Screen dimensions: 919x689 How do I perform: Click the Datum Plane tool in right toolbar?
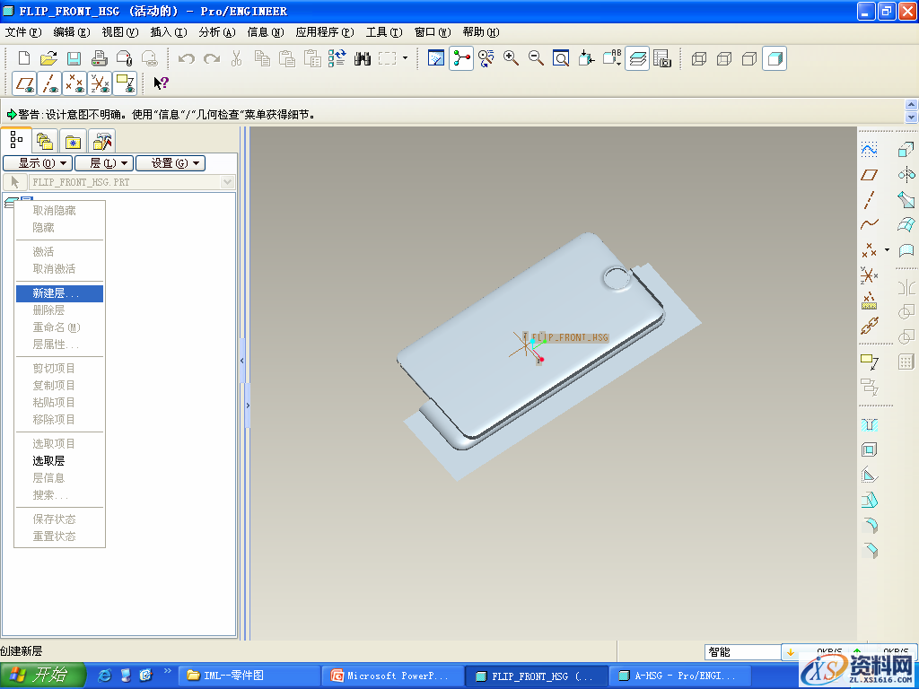coord(869,174)
